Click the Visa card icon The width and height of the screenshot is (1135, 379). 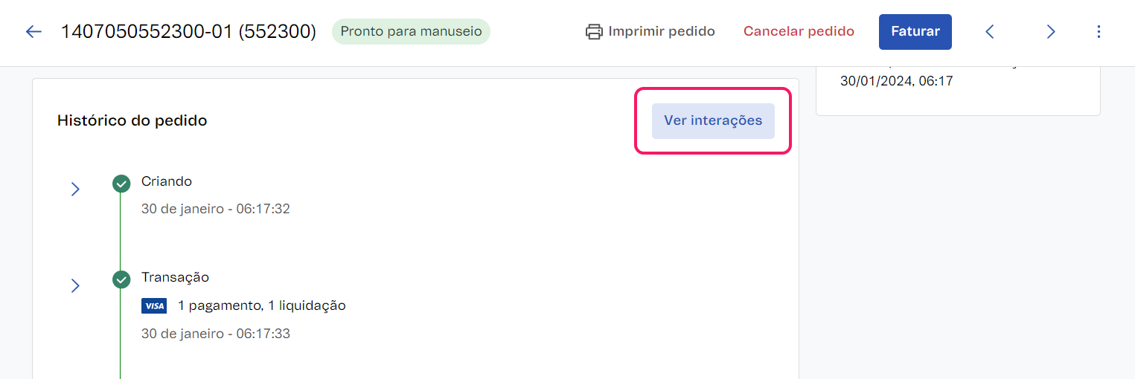[x=154, y=305]
